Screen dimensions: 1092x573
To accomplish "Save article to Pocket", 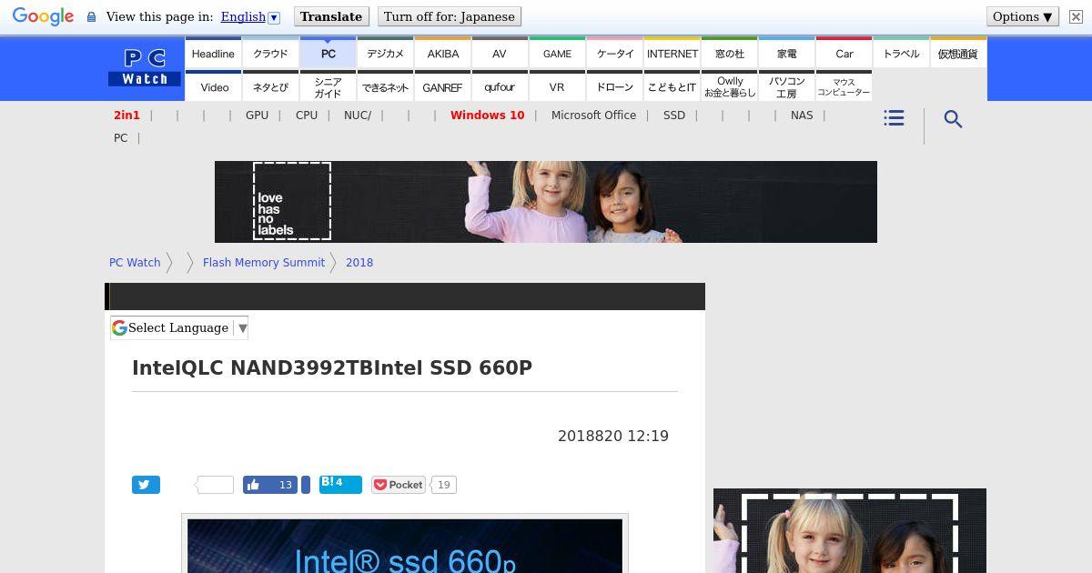I will pyautogui.click(x=399, y=485).
